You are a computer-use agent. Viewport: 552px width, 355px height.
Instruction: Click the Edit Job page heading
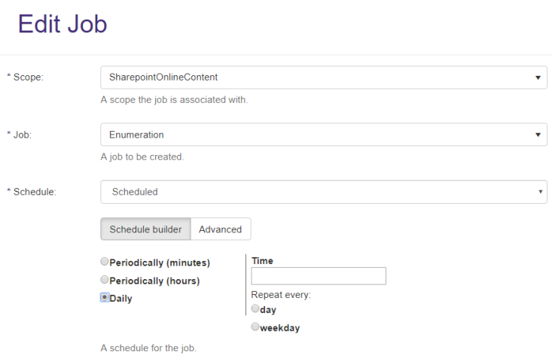(x=62, y=24)
